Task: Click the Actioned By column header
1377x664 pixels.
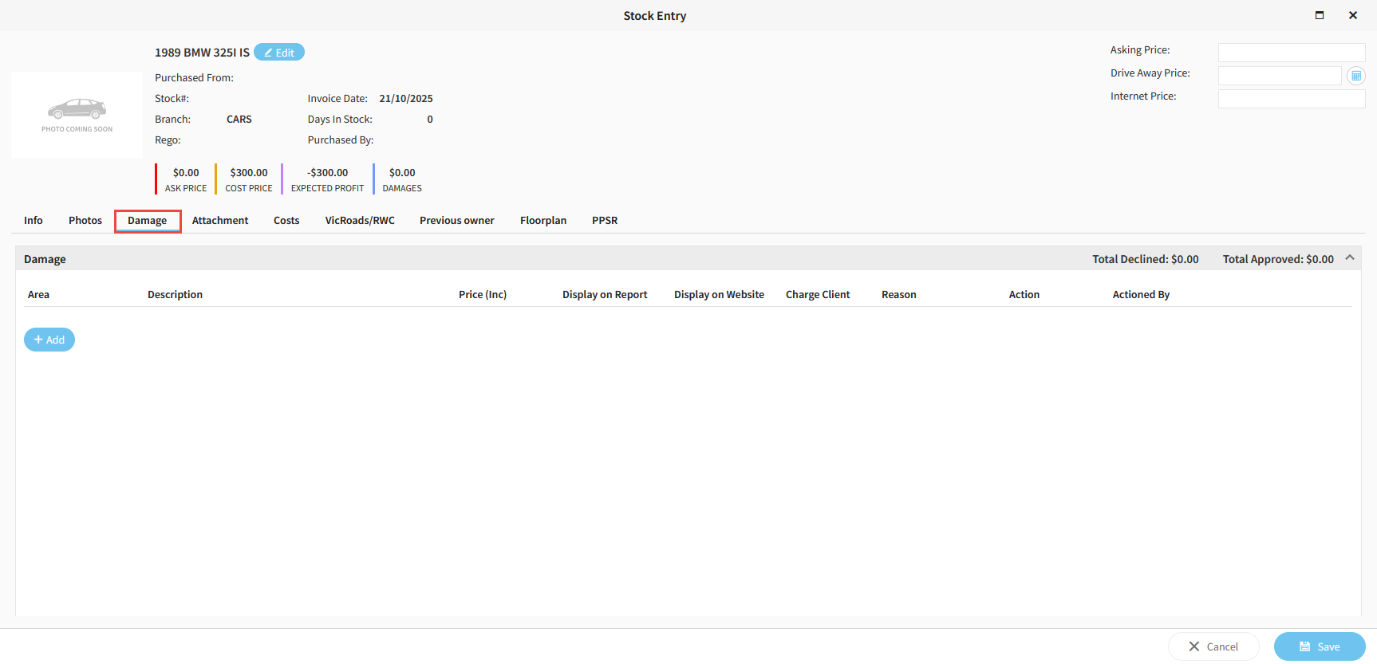Action: [x=1141, y=295]
